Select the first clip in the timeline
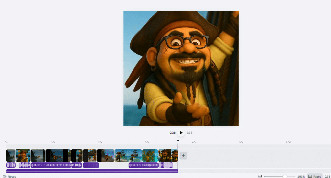This screenshot has height=178, width=331. pos(11,155)
